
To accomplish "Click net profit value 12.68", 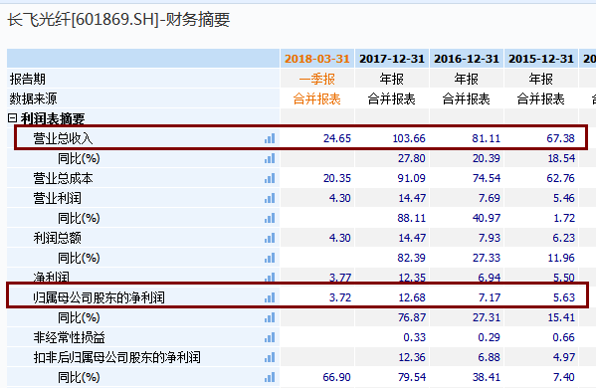I will coord(412,297).
